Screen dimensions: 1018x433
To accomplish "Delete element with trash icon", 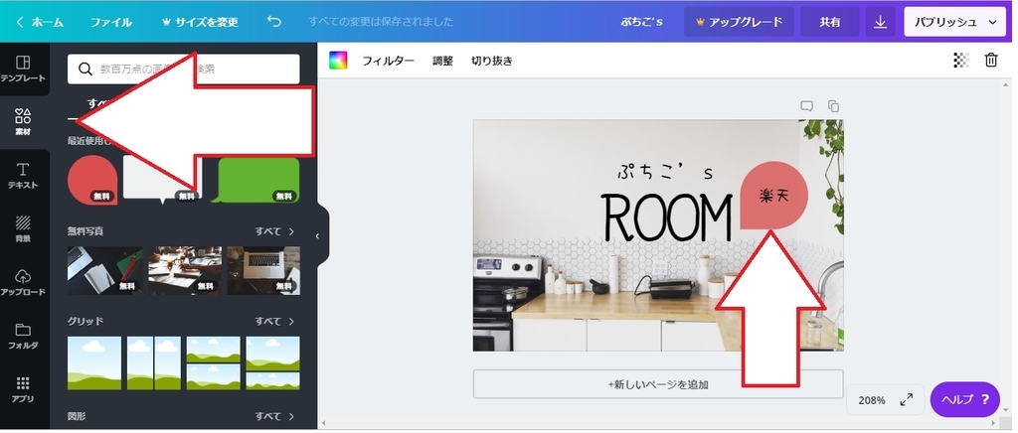I will pos(991,61).
